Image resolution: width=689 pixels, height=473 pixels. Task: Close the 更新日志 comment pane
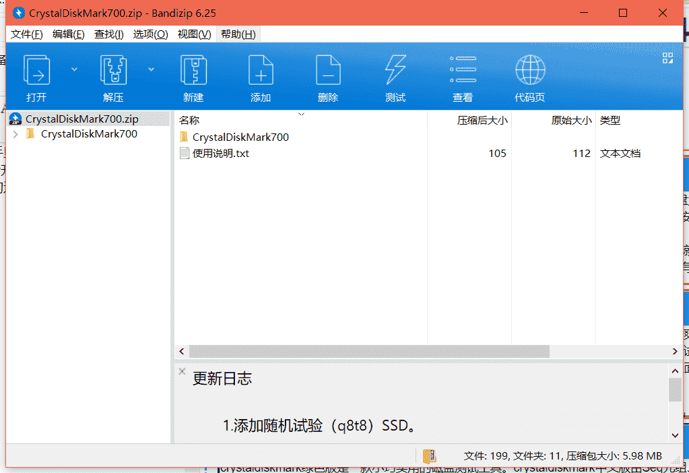[x=182, y=371]
